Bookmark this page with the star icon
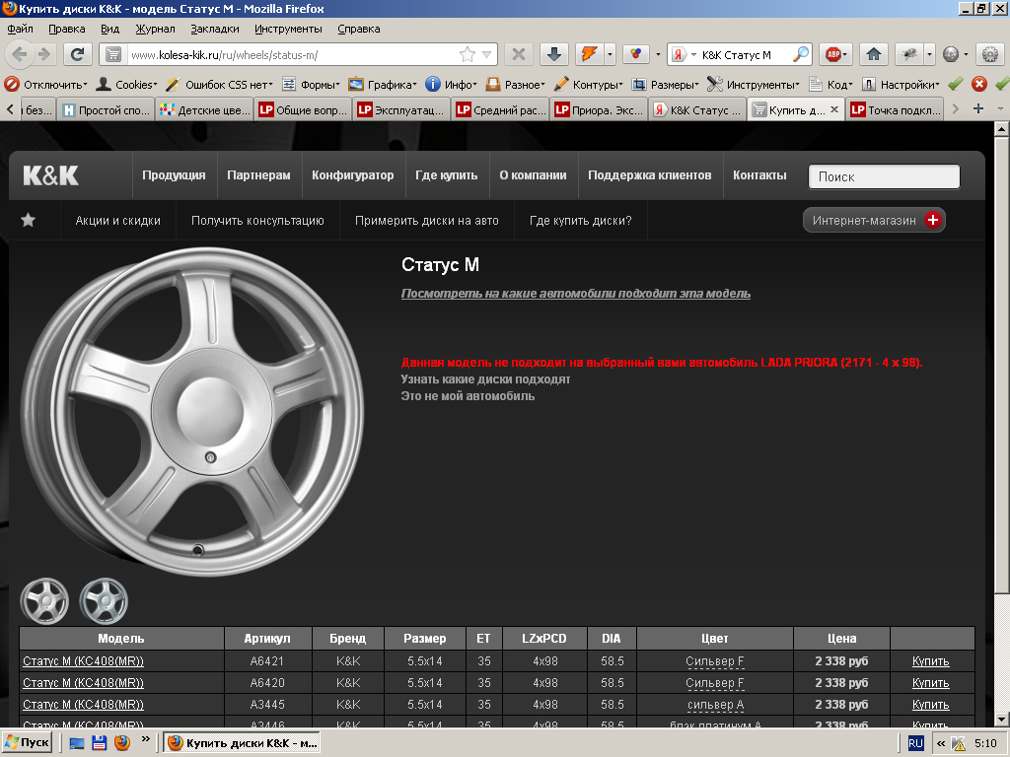This screenshot has width=1010, height=757. click(468, 55)
